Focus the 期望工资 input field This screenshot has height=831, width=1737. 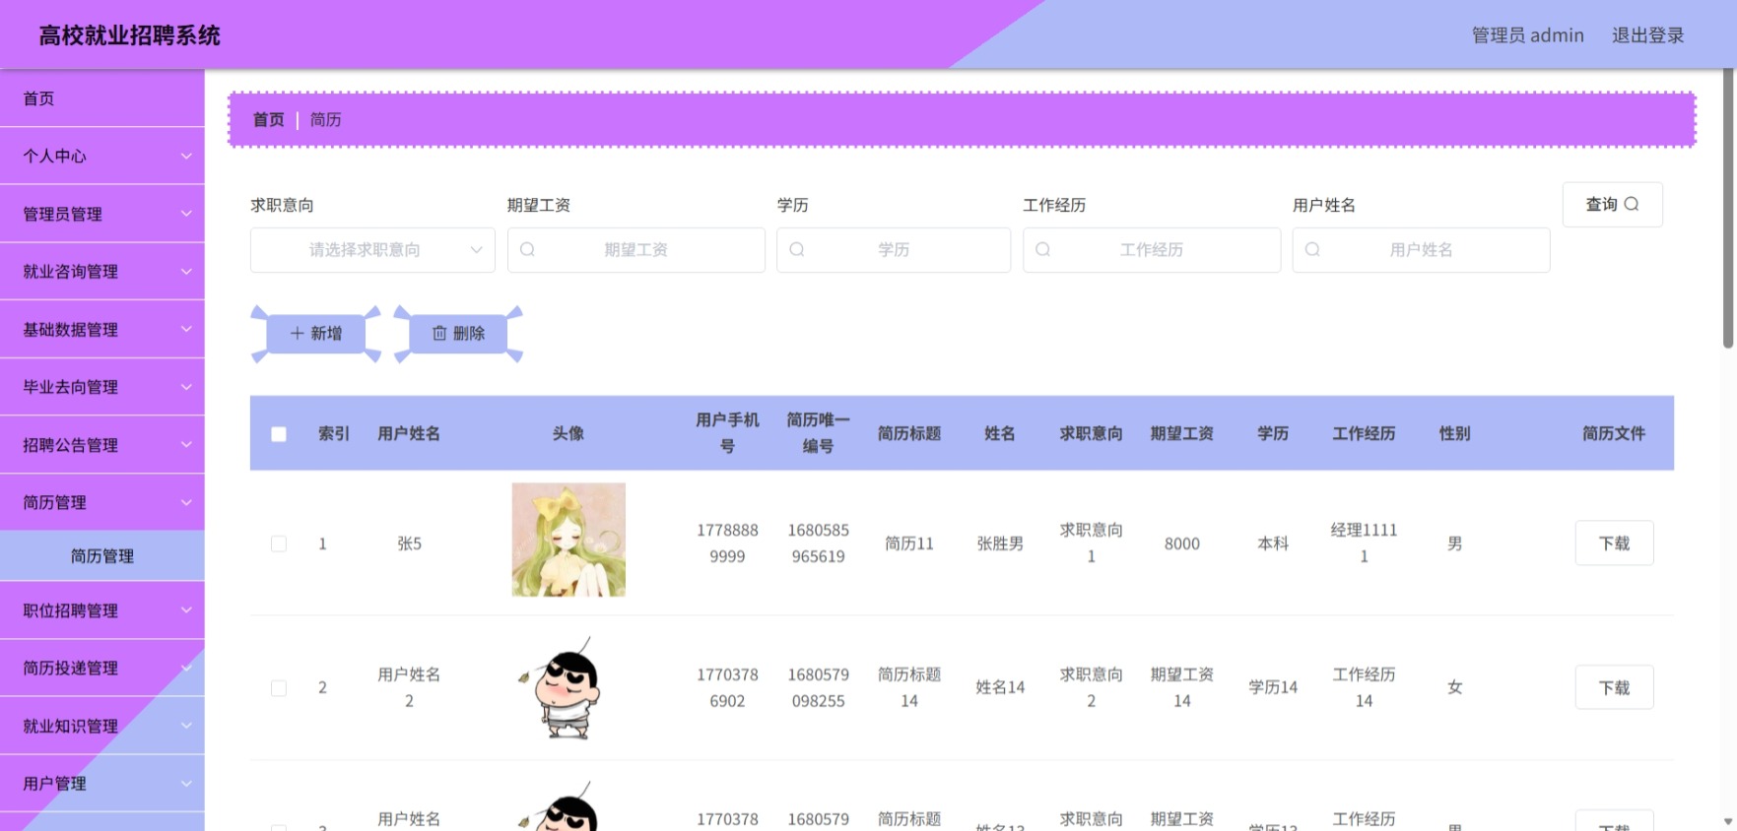635,250
